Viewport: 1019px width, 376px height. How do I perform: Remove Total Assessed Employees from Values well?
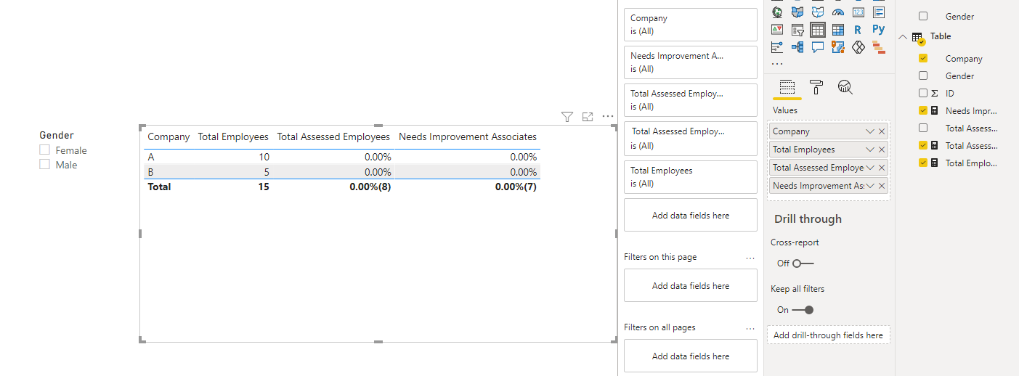pos(882,168)
